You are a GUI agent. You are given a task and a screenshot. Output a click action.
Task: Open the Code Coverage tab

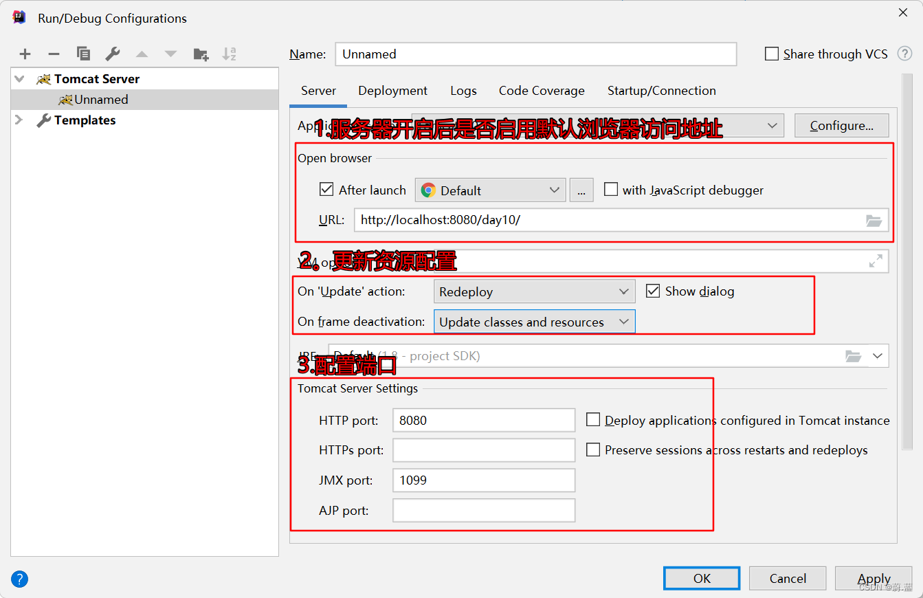542,91
